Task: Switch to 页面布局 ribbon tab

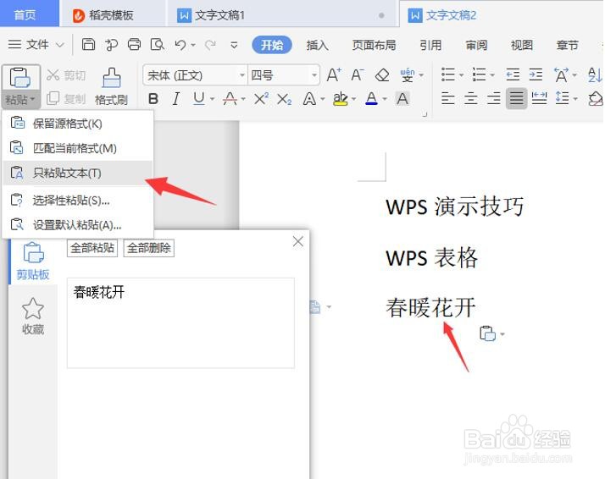Action: point(374,45)
